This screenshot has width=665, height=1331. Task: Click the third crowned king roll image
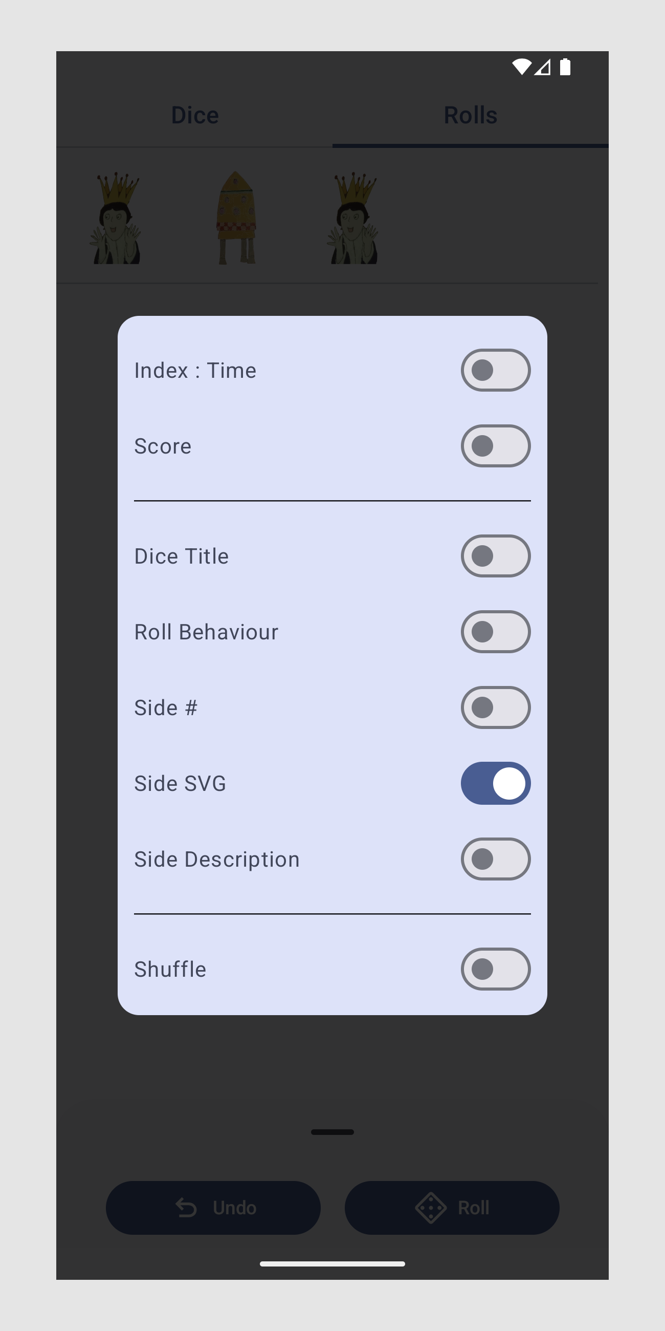coord(354,218)
